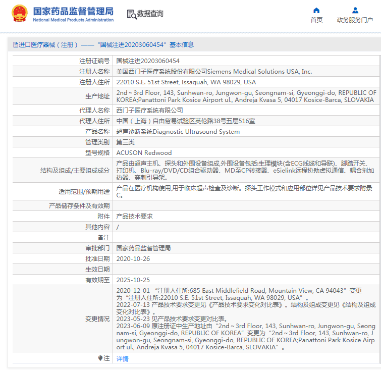This screenshot has width=381, height=371.
Task: Click the 生效日期 row label
Action: coord(97,270)
